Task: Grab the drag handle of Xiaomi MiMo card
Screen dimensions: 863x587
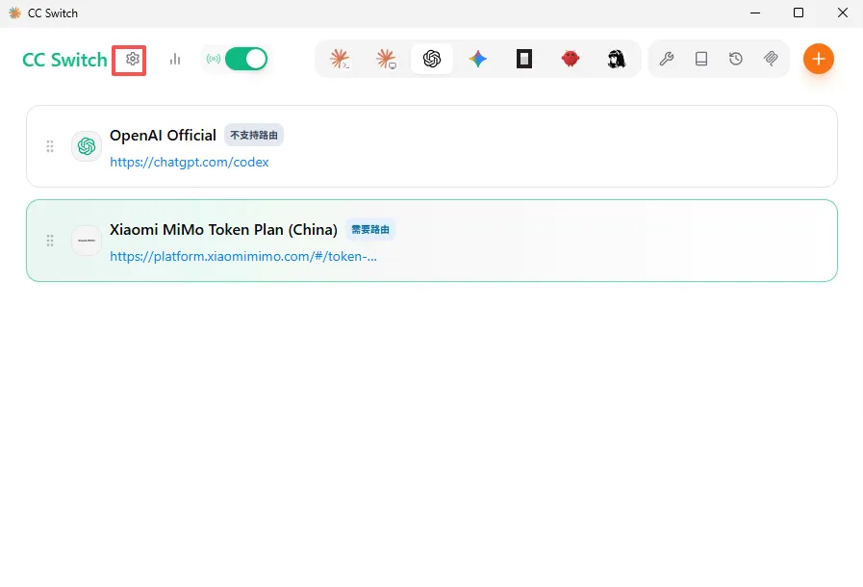Action: [x=50, y=241]
